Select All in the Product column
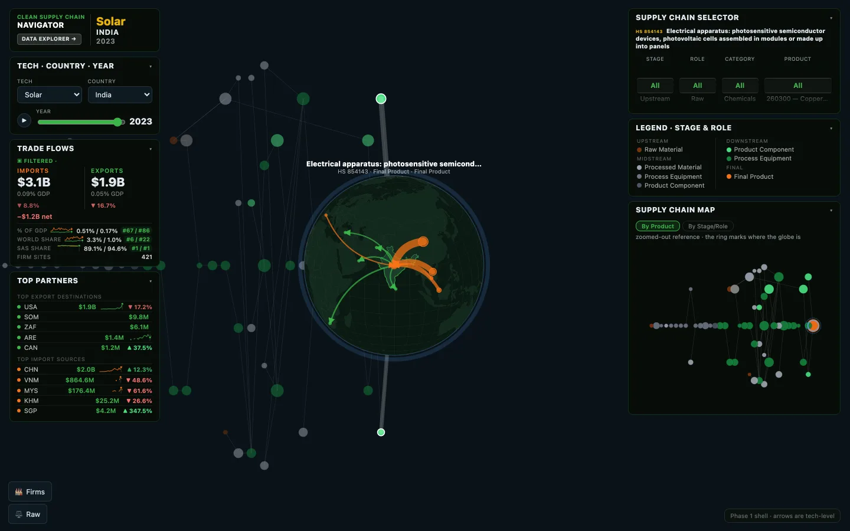 (x=798, y=86)
